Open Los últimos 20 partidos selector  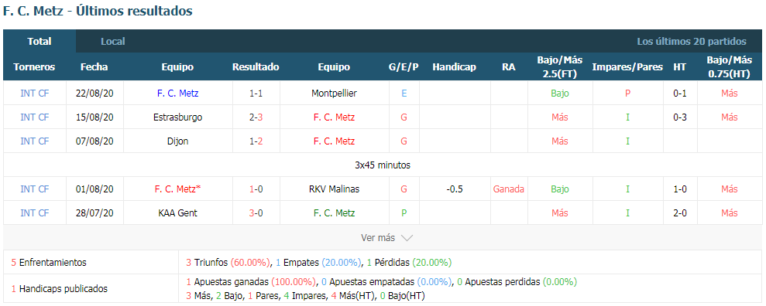click(691, 42)
